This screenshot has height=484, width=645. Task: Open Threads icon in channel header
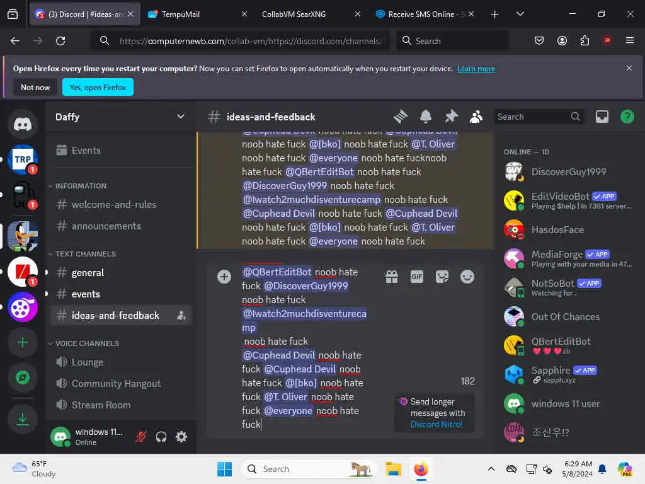400,117
